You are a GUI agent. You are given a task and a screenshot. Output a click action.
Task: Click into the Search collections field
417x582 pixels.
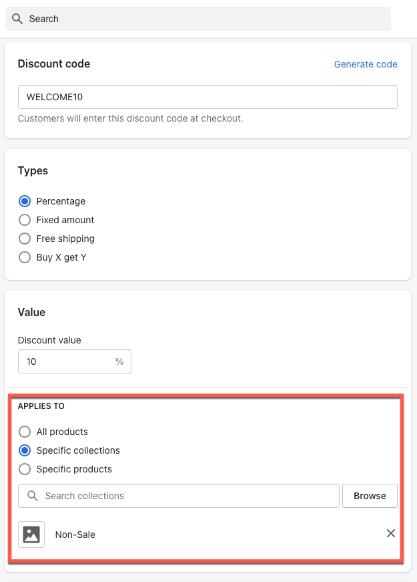click(179, 496)
